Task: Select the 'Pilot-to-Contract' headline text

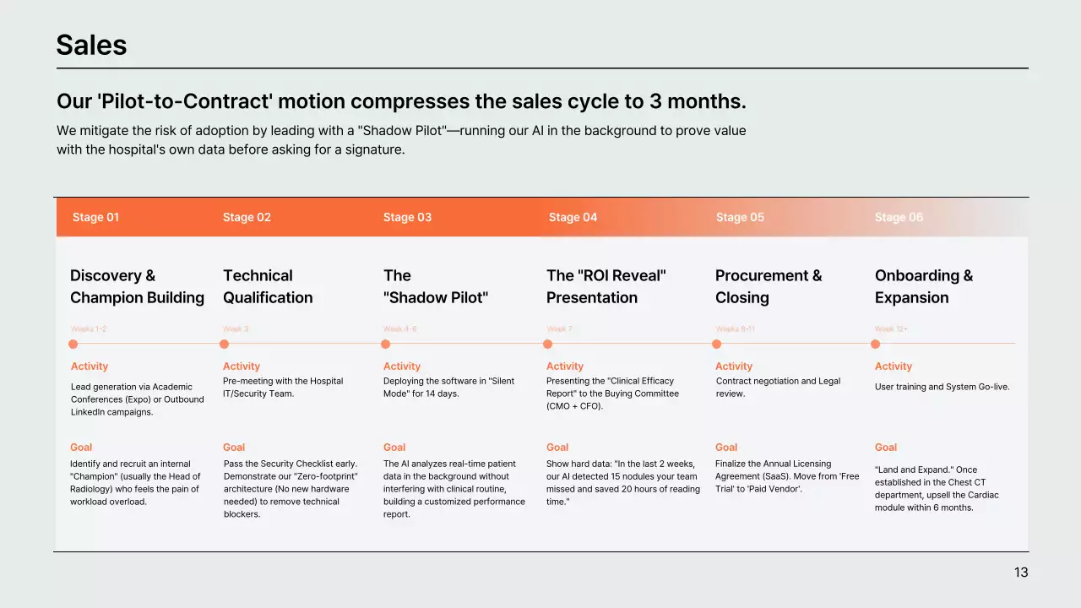Action: pos(401,101)
